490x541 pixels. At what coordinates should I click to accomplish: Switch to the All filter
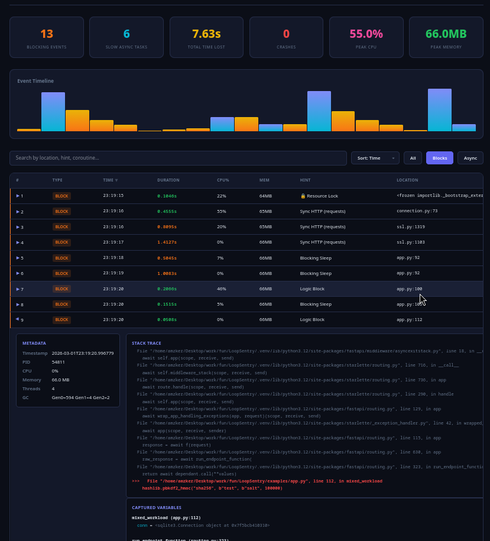(x=413, y=158)
